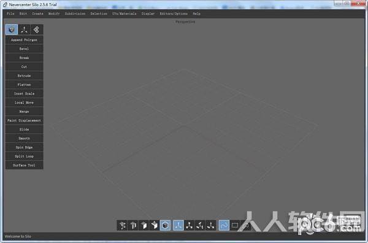Open diamond squares button page icon
The width and height of the screenshot is (368, 243).
coord(37,29)
